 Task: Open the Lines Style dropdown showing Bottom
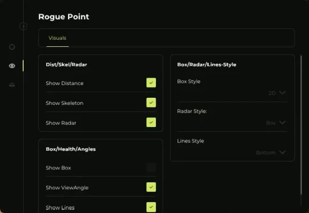tap(271, 152)
